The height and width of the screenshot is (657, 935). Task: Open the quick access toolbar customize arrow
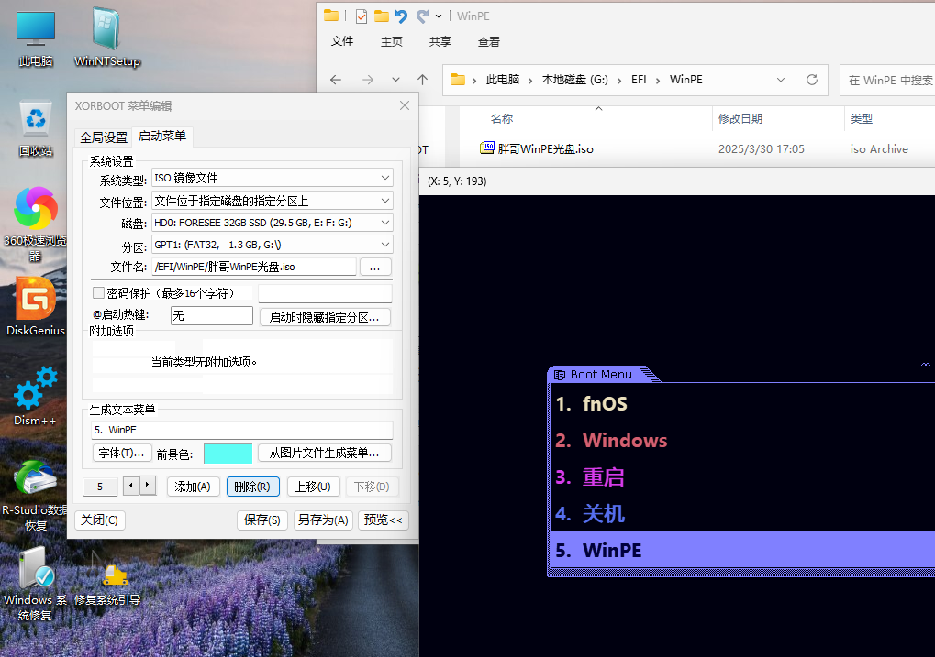(x=439, y=16)
